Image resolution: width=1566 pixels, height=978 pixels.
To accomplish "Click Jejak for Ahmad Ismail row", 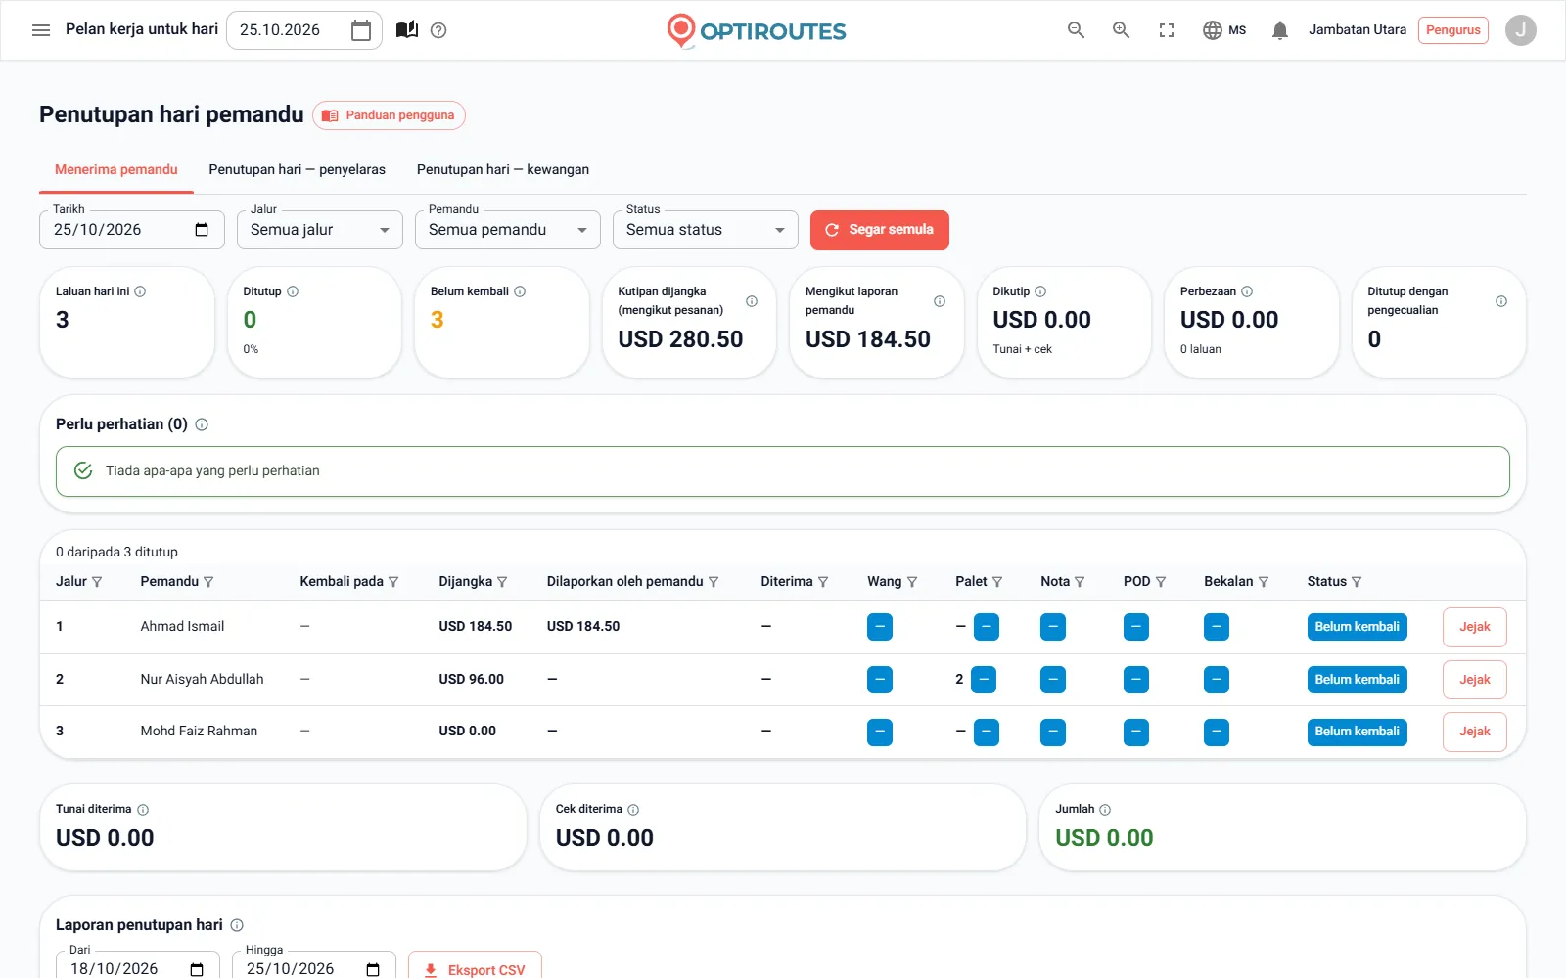I will pos(1475,627).
